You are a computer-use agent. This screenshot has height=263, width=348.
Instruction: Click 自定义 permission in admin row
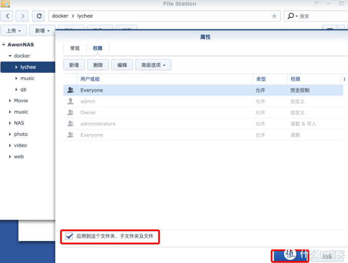297,102
